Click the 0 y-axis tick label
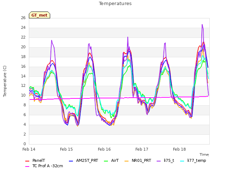The width and height of the screenshot is (231, 173). point(25,144)
